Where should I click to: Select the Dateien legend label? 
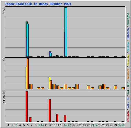point(128,34)
